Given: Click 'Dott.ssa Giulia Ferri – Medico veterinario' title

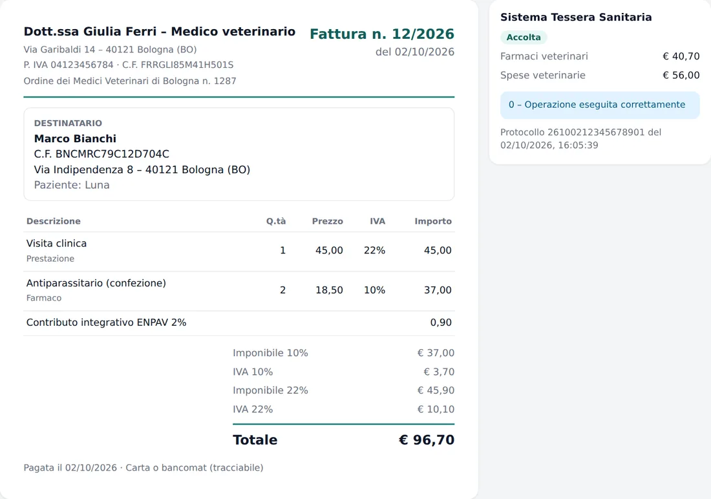Looking at the screenshot, I should (160, 31).
